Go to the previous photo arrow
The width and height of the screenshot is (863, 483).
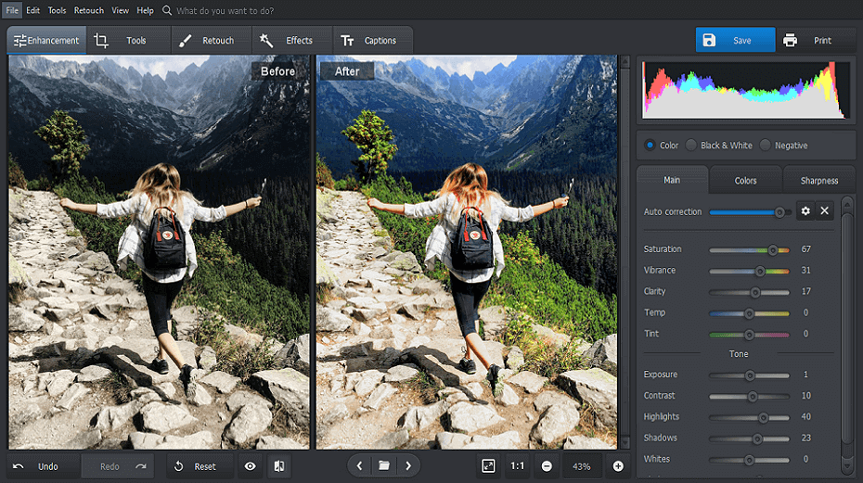360,466
